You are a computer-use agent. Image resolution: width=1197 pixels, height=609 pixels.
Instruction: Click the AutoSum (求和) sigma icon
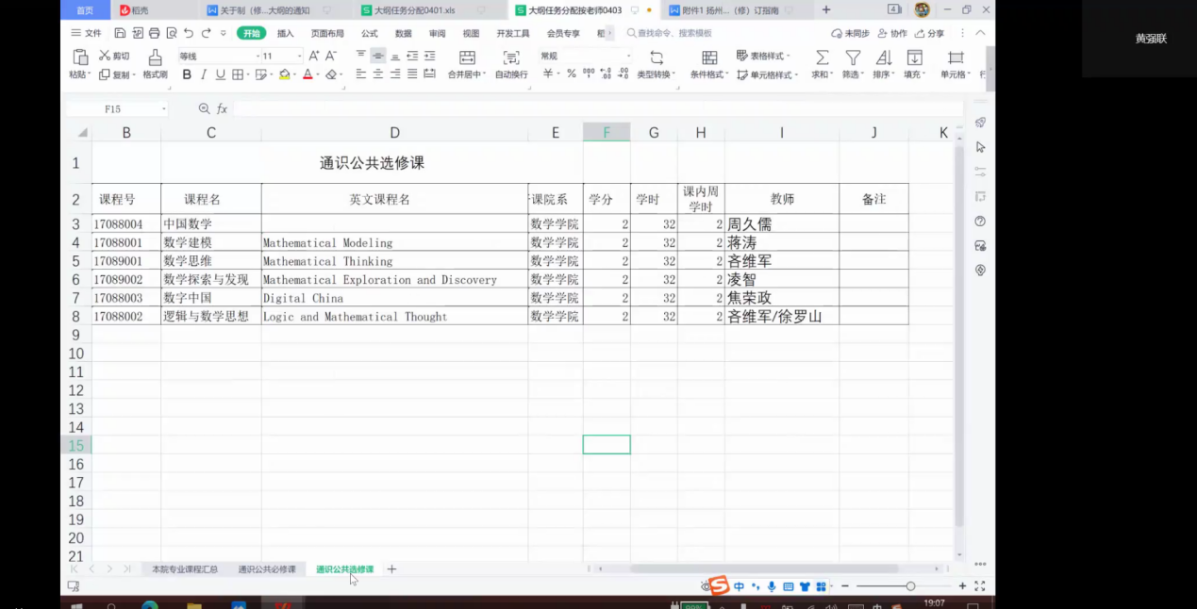tap(822, 58)
